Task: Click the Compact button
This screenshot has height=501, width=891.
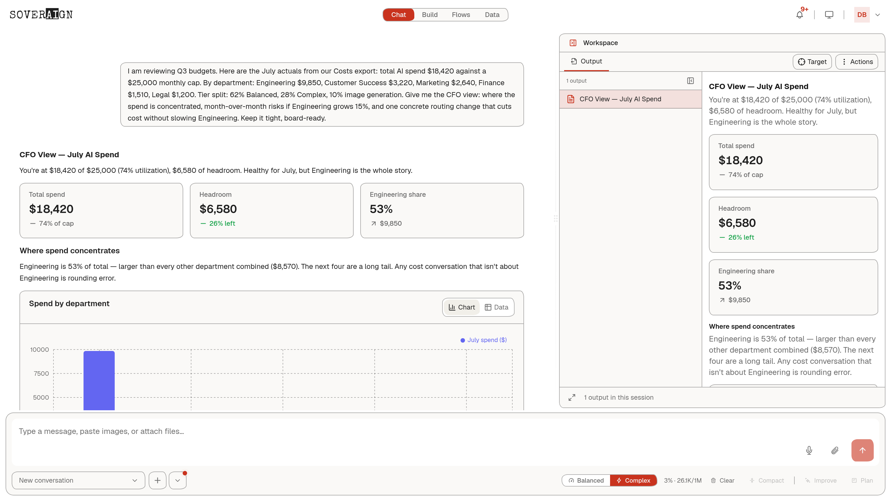Action: tap(766, 480)
